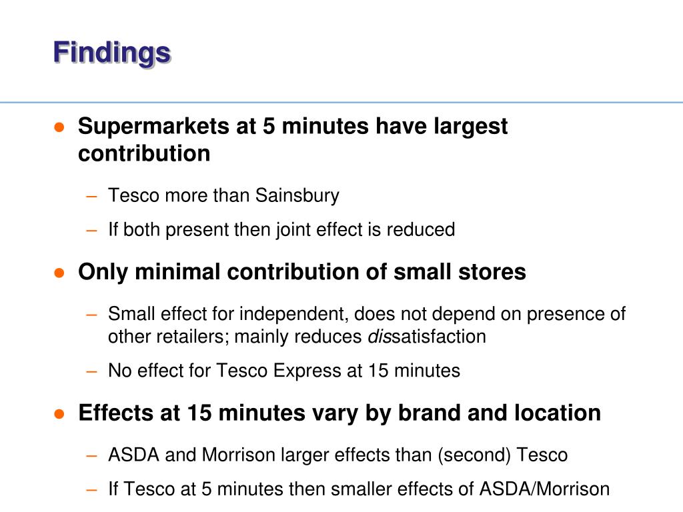Screen dimensions: 683x512
Task: Click the italic word dissatisfaction
Action: (427, 337)
